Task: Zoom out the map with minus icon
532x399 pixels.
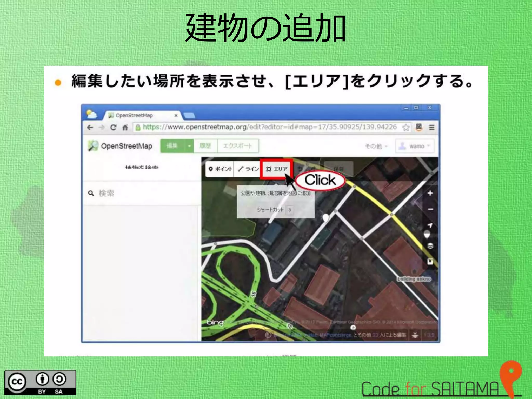Action: (430, 209)
